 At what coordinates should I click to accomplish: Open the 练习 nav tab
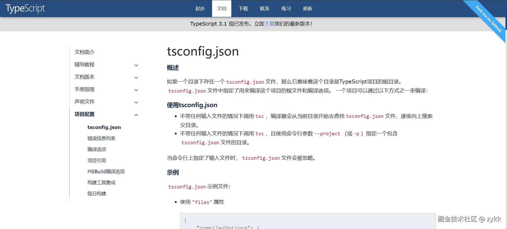(x=286, y=9)
